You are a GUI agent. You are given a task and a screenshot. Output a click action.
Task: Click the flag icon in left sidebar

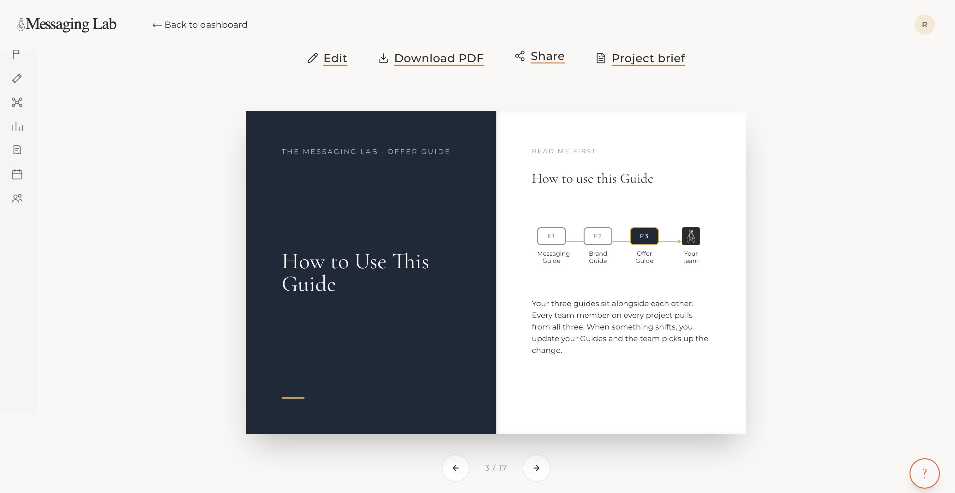point(16,55)
